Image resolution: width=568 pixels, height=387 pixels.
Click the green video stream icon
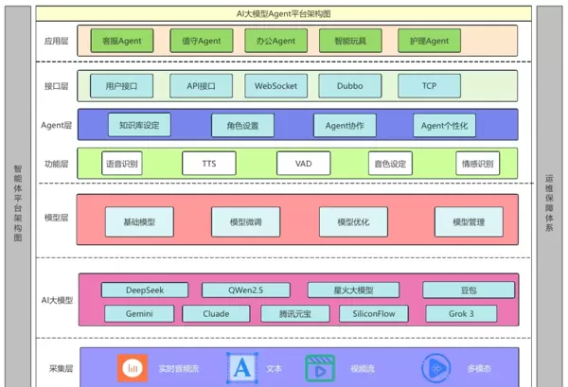(x=321, y=367)
